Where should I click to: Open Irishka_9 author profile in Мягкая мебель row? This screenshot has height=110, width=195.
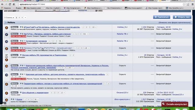(x=122, y=55)
